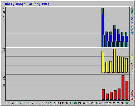
Task: Click the 104481 axis value
Action: click(4, 12)
